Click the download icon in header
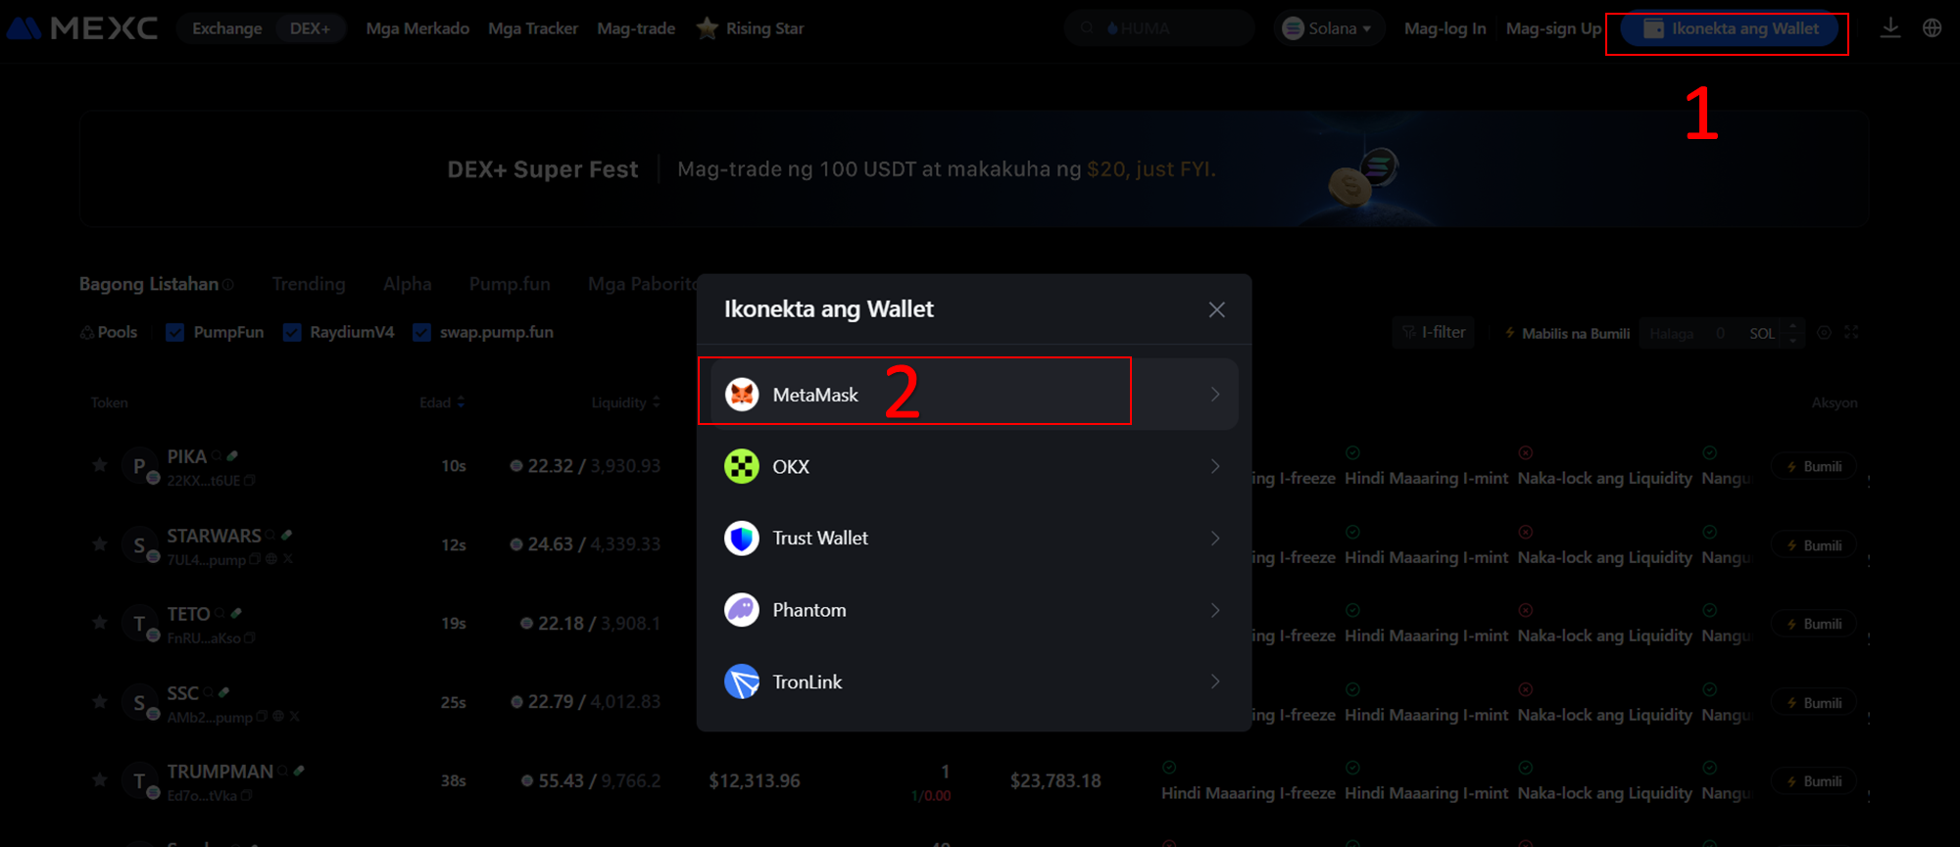The width and height of the screenshot is (1960, 847). pyautogui.click(x=1890, y=28)
